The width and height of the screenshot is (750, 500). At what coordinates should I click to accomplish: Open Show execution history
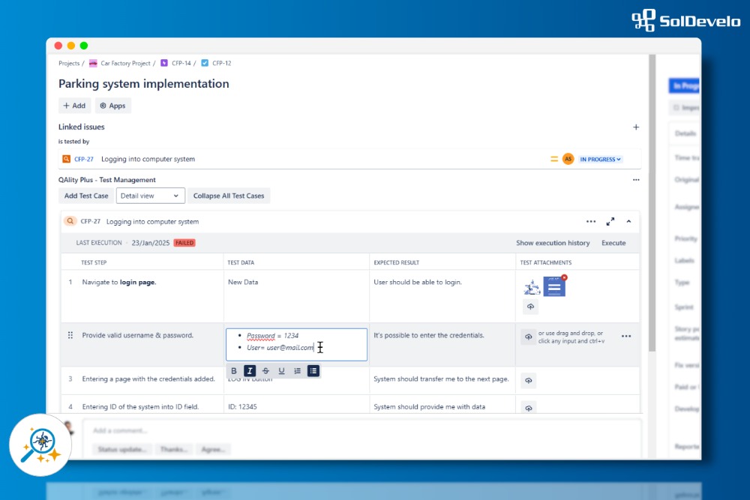coord(553,243)
